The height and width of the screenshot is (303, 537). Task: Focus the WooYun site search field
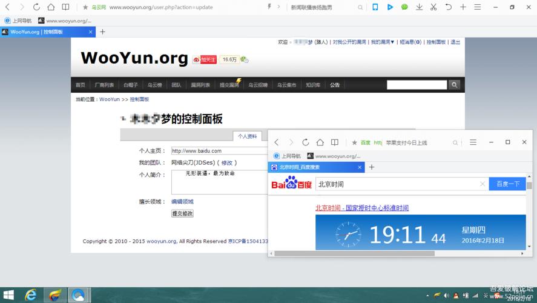[x=417, y=85]
